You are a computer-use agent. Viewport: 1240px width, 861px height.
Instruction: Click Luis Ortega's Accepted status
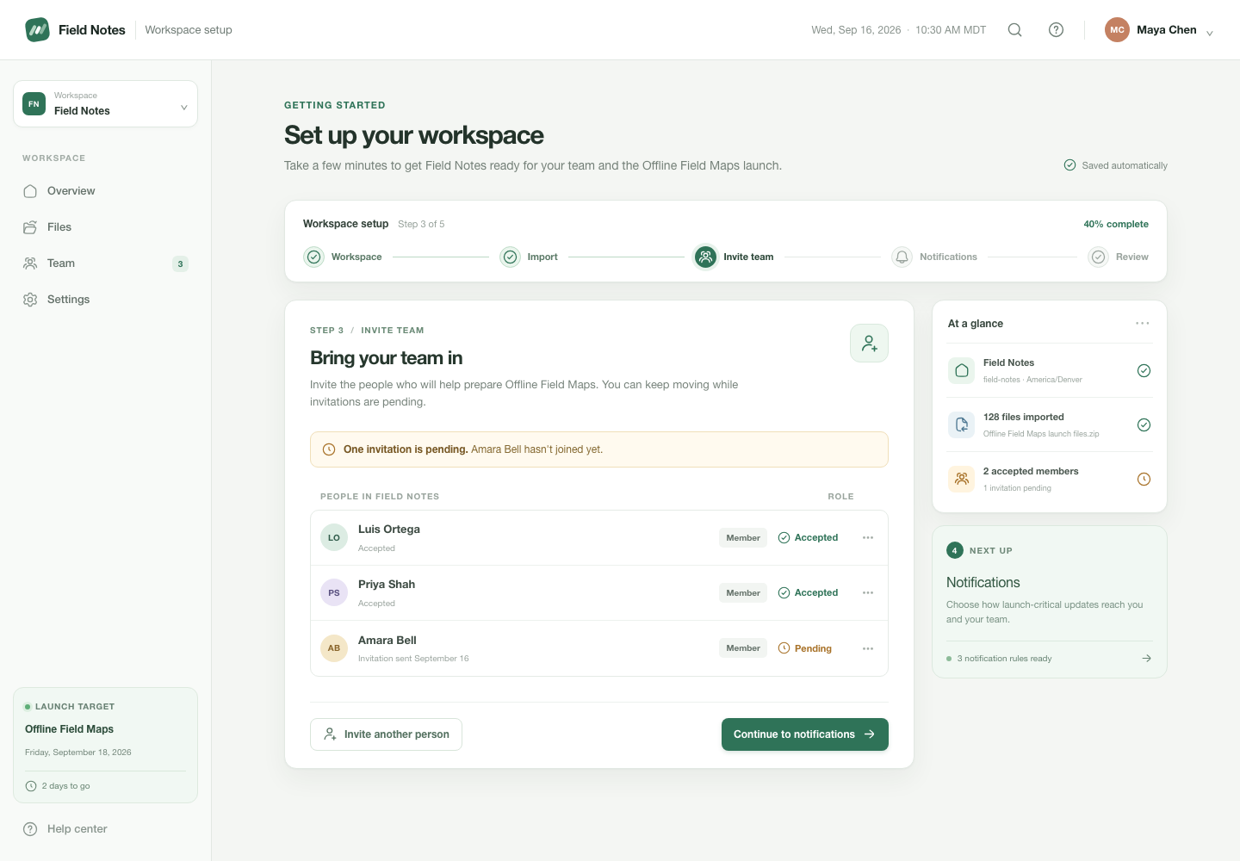click(x=808, y=538)
